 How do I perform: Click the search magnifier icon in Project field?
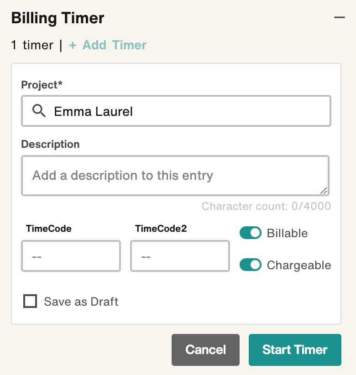pos(39,111)
